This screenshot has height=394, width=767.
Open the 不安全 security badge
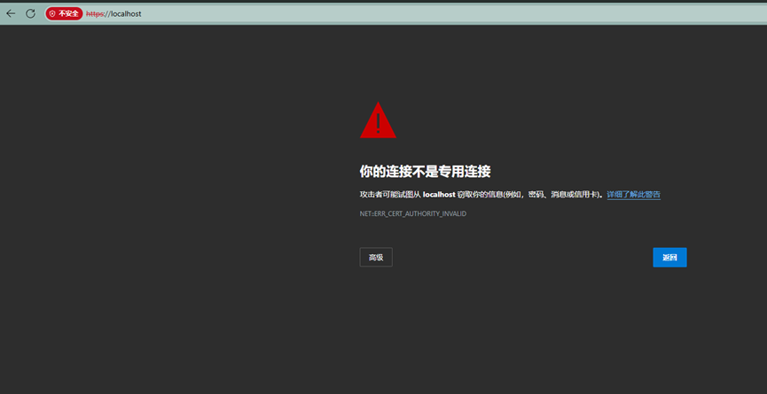(x=64, y=13)
